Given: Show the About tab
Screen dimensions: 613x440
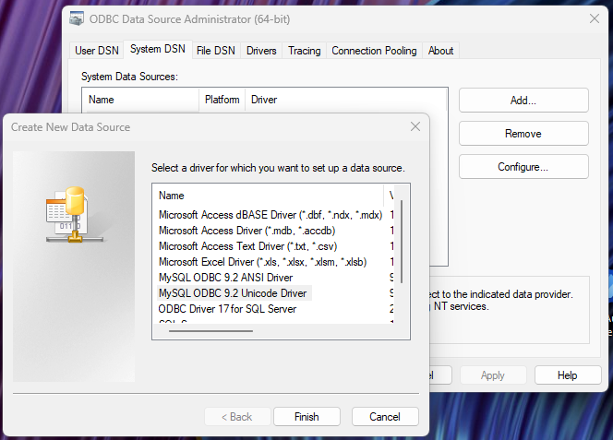Looking at the screenshot, I should click(440, 51).
